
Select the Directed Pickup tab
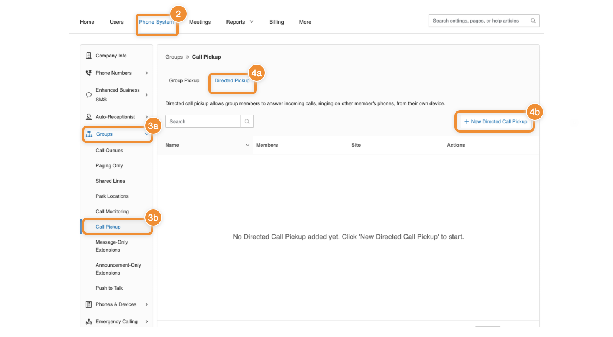232,80
